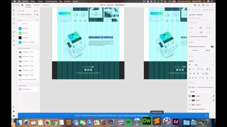
Task: Center-align the text paragraph
Action: pyautogui.click(x=194, y=73)
